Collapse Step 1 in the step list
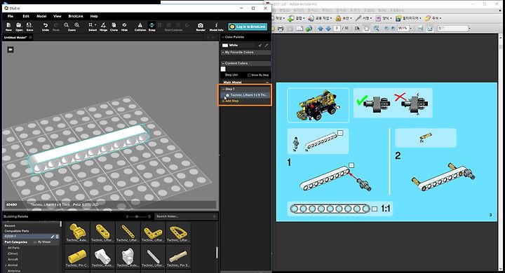The height and width of the screenshot is (273, 505). point(224,89)
